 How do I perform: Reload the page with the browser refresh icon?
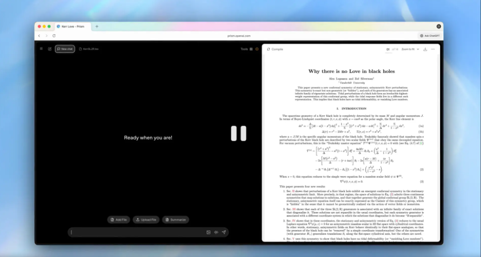[x=54, y=36]
